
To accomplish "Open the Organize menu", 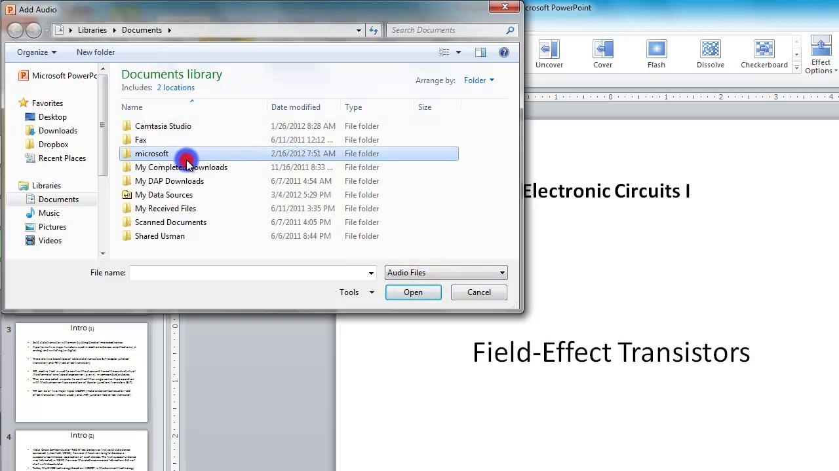I will coord(37,52).
